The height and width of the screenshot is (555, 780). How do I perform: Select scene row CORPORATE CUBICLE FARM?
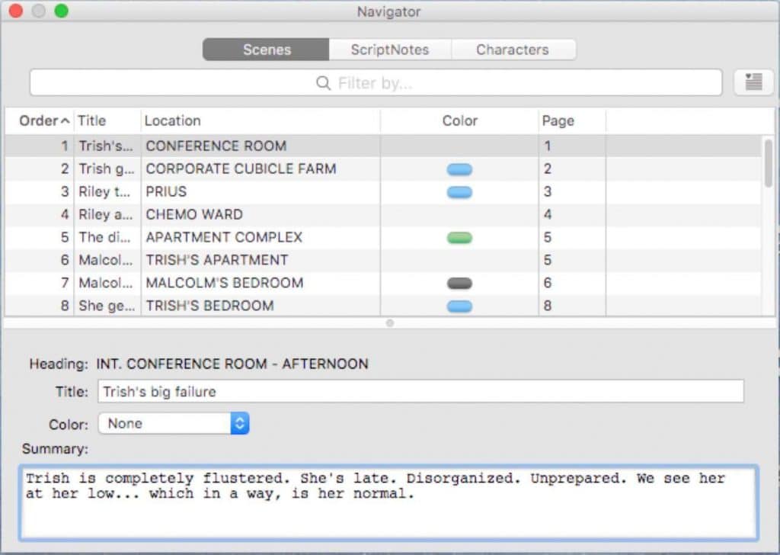point(383,168)
